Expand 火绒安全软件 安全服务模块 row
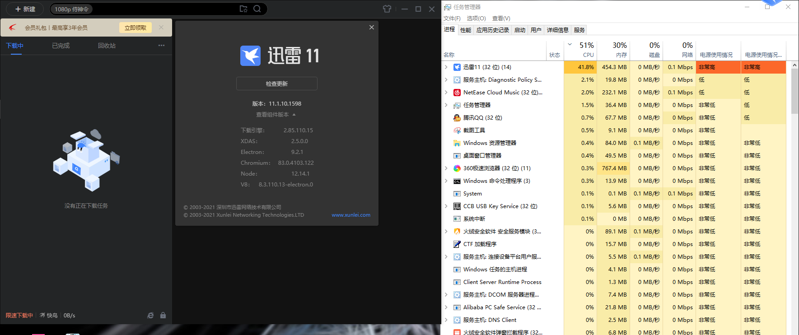This screenshot has width=799, height=335. coord(446,232)
